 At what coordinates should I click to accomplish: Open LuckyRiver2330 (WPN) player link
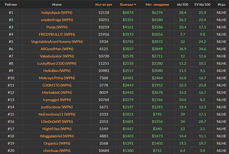(57, 63)
